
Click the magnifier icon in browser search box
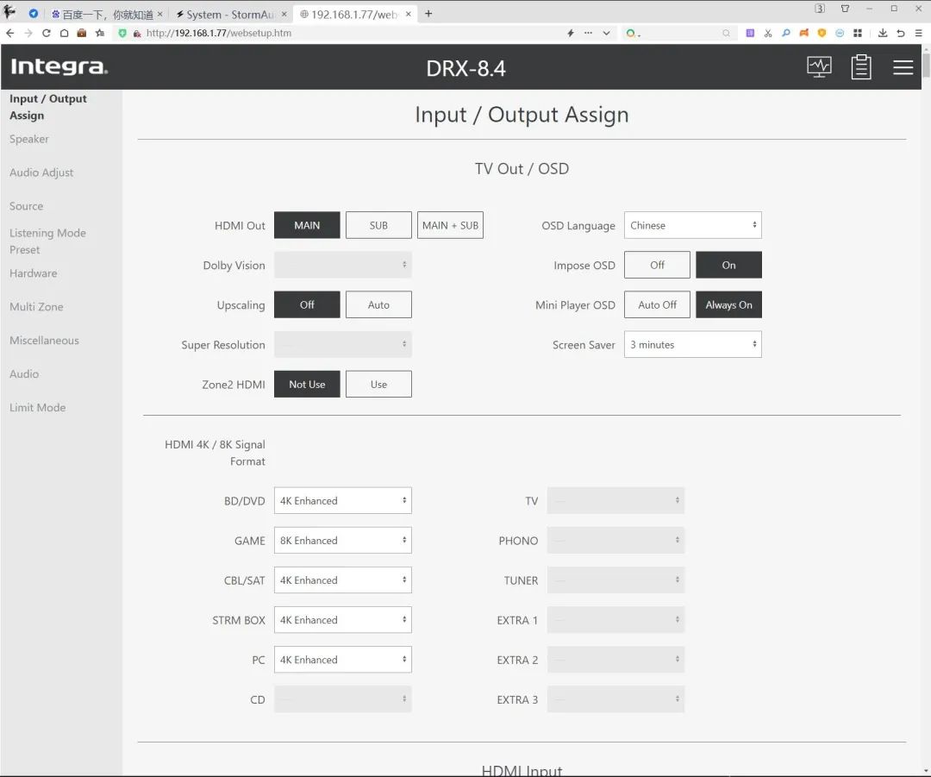[x=726, y=34]
